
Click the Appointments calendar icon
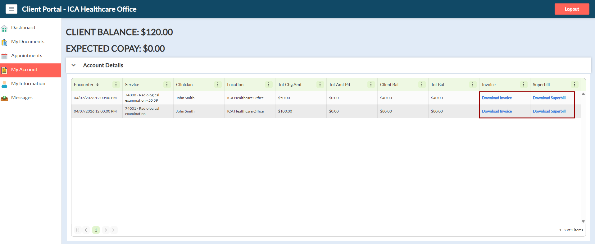click(4, 56)
